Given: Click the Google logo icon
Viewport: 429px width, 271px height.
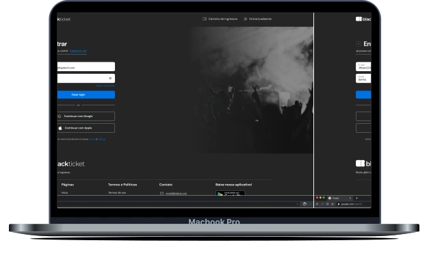Looking at the screenshot, I should (x=59, y=116).
